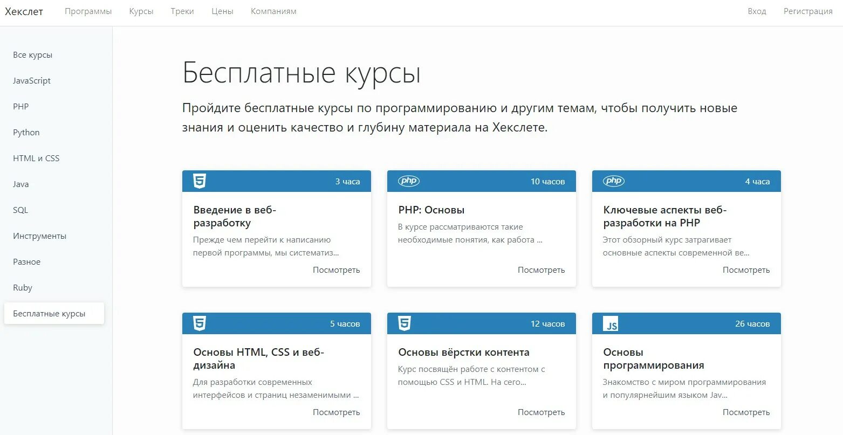Viewport: 843px width, 435px height.
Task: Click the 10 часов duration label
Action: point(548,182)
